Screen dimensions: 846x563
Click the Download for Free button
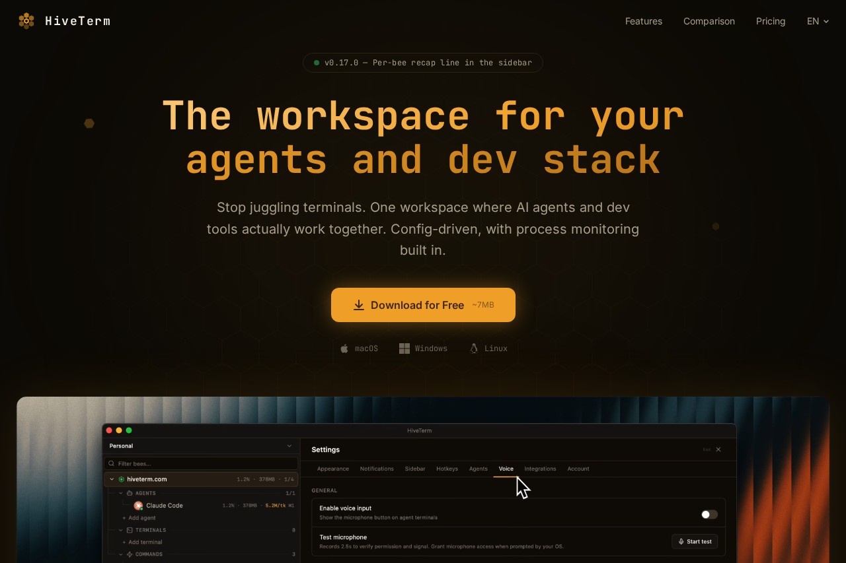click(x=423, y=305)
